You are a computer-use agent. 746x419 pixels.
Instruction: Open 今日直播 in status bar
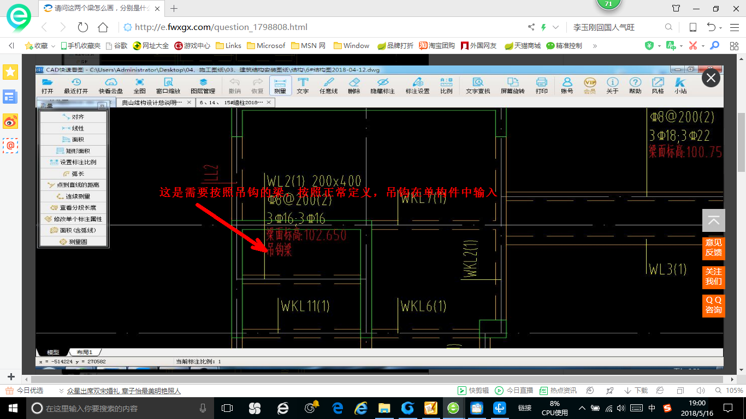[x=514, y=391]
